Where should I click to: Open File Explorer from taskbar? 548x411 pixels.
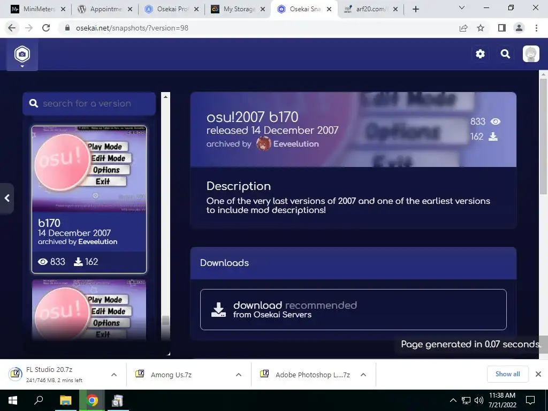point(65,400)
